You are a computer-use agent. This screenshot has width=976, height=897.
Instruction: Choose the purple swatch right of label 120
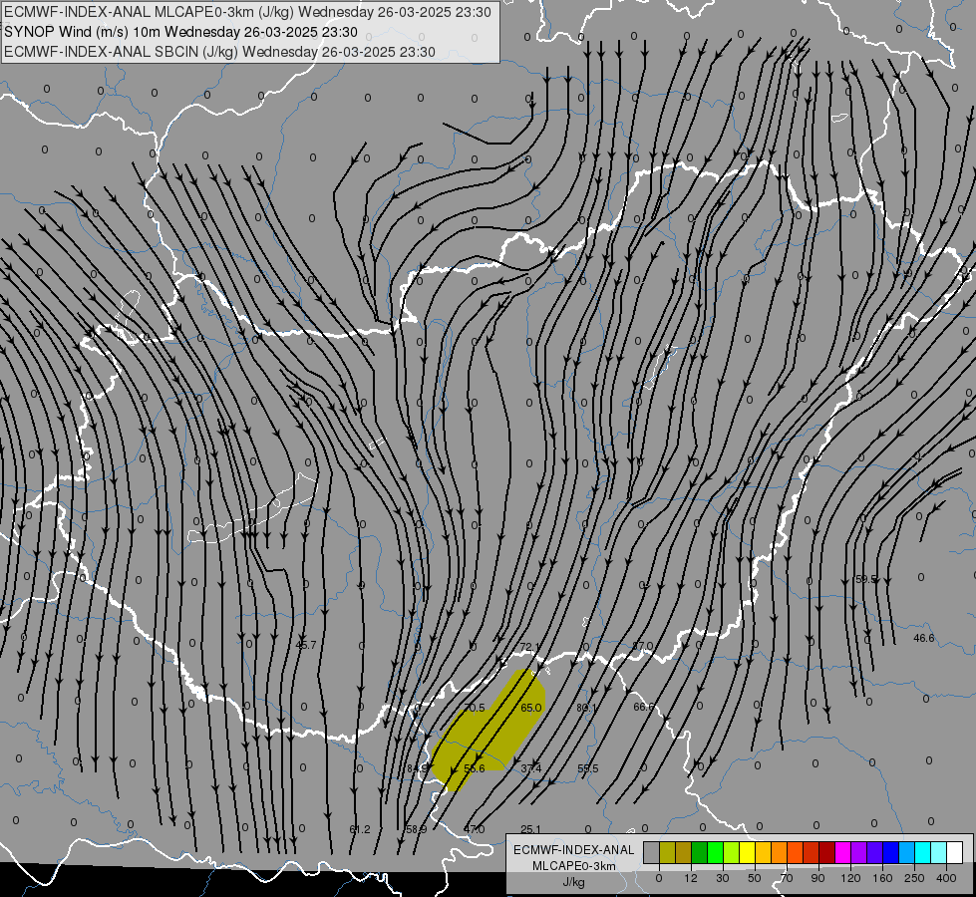pyautogui.click(x=859, y=852)
